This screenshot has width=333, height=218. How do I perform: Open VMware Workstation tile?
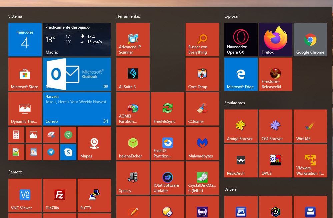[310, 161]
